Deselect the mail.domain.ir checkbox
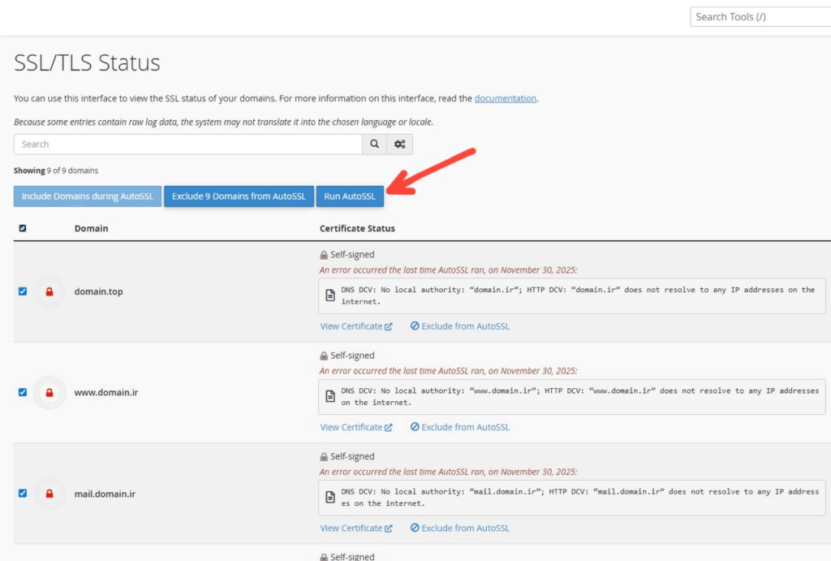831x561 pixels. [x=23, y=493]
